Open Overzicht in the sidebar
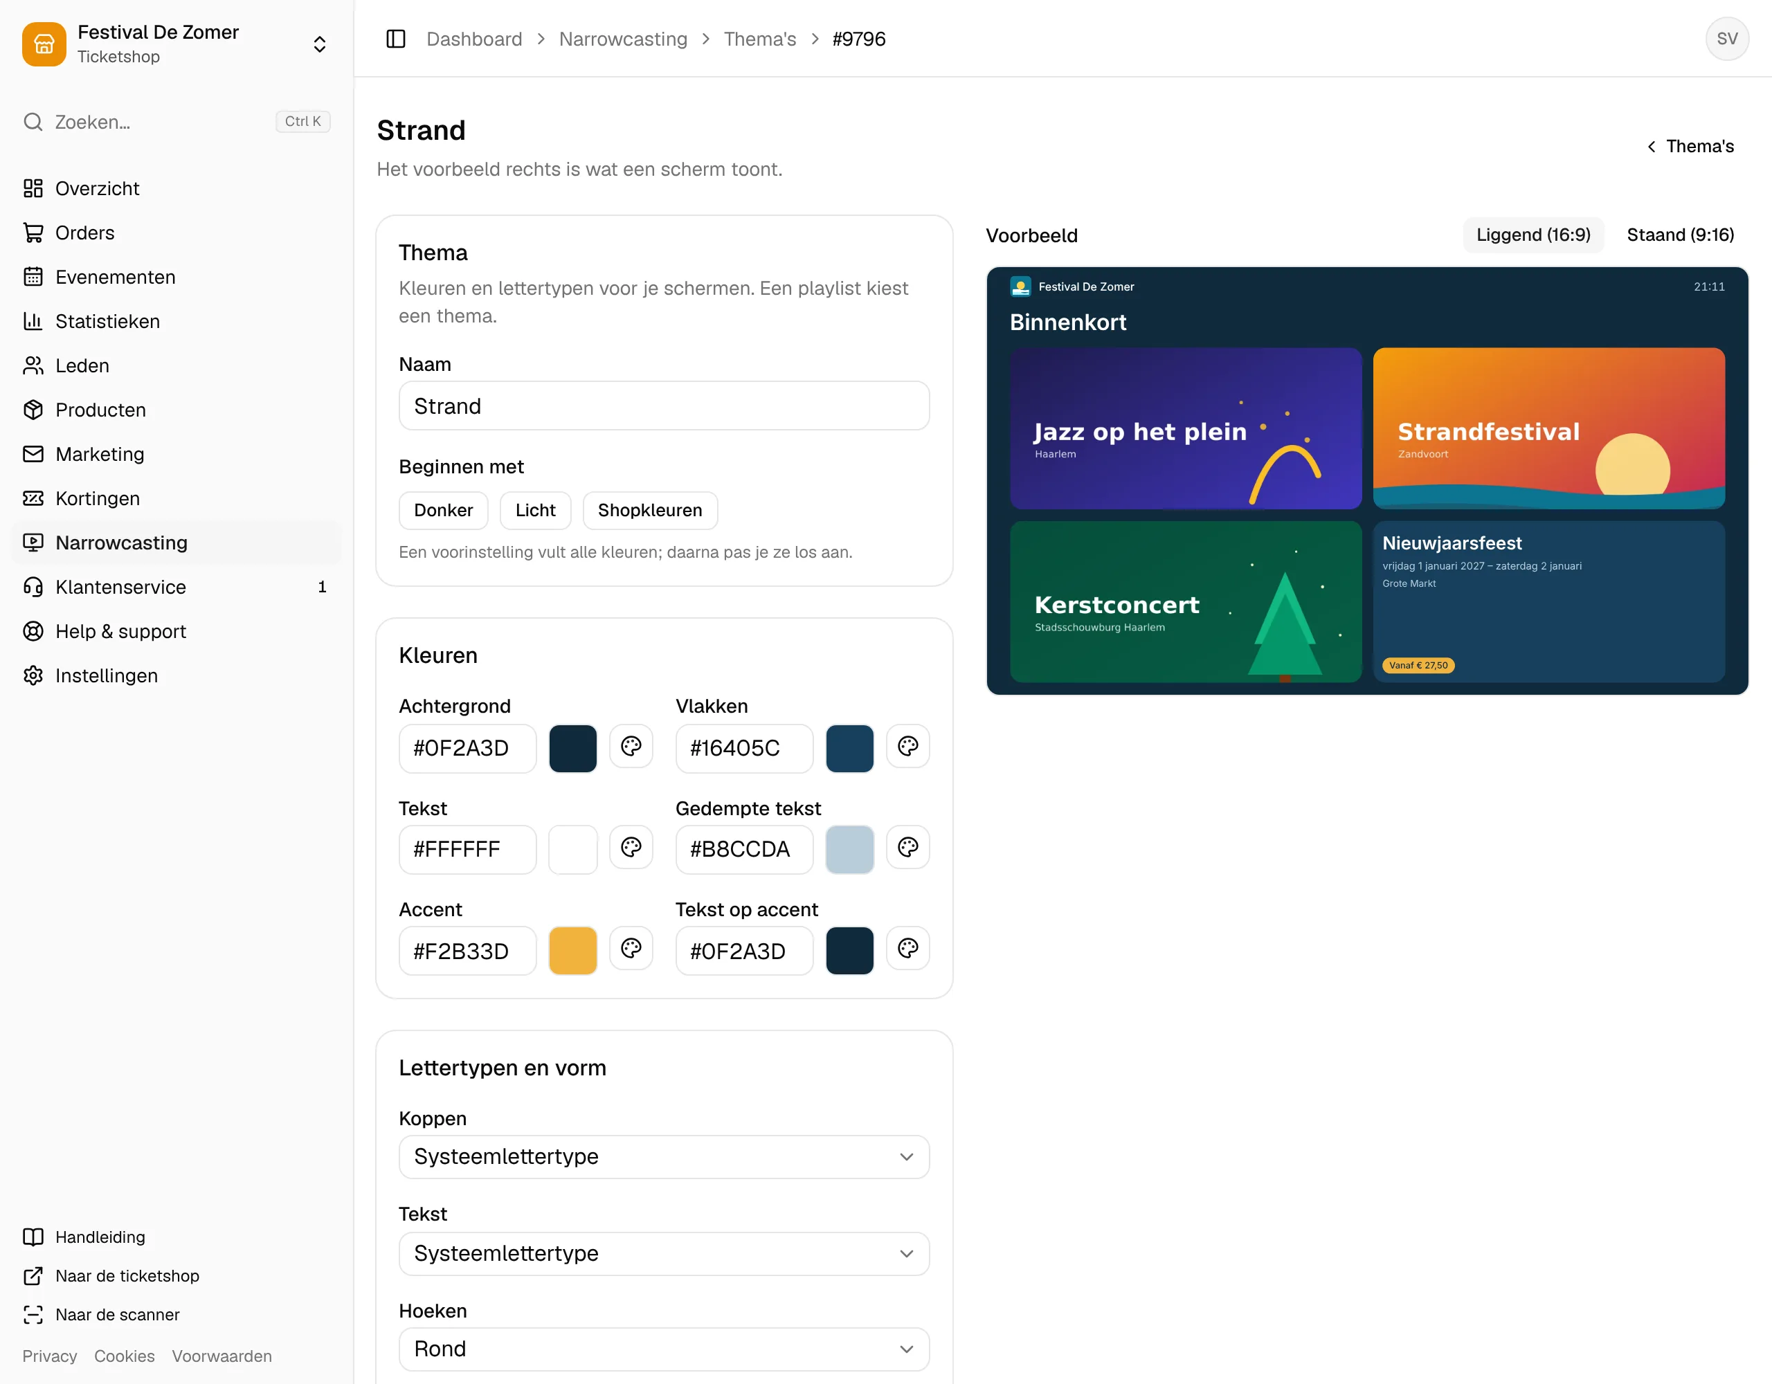This screenshot has height=1384, width=1772. [x=177, y=188]
